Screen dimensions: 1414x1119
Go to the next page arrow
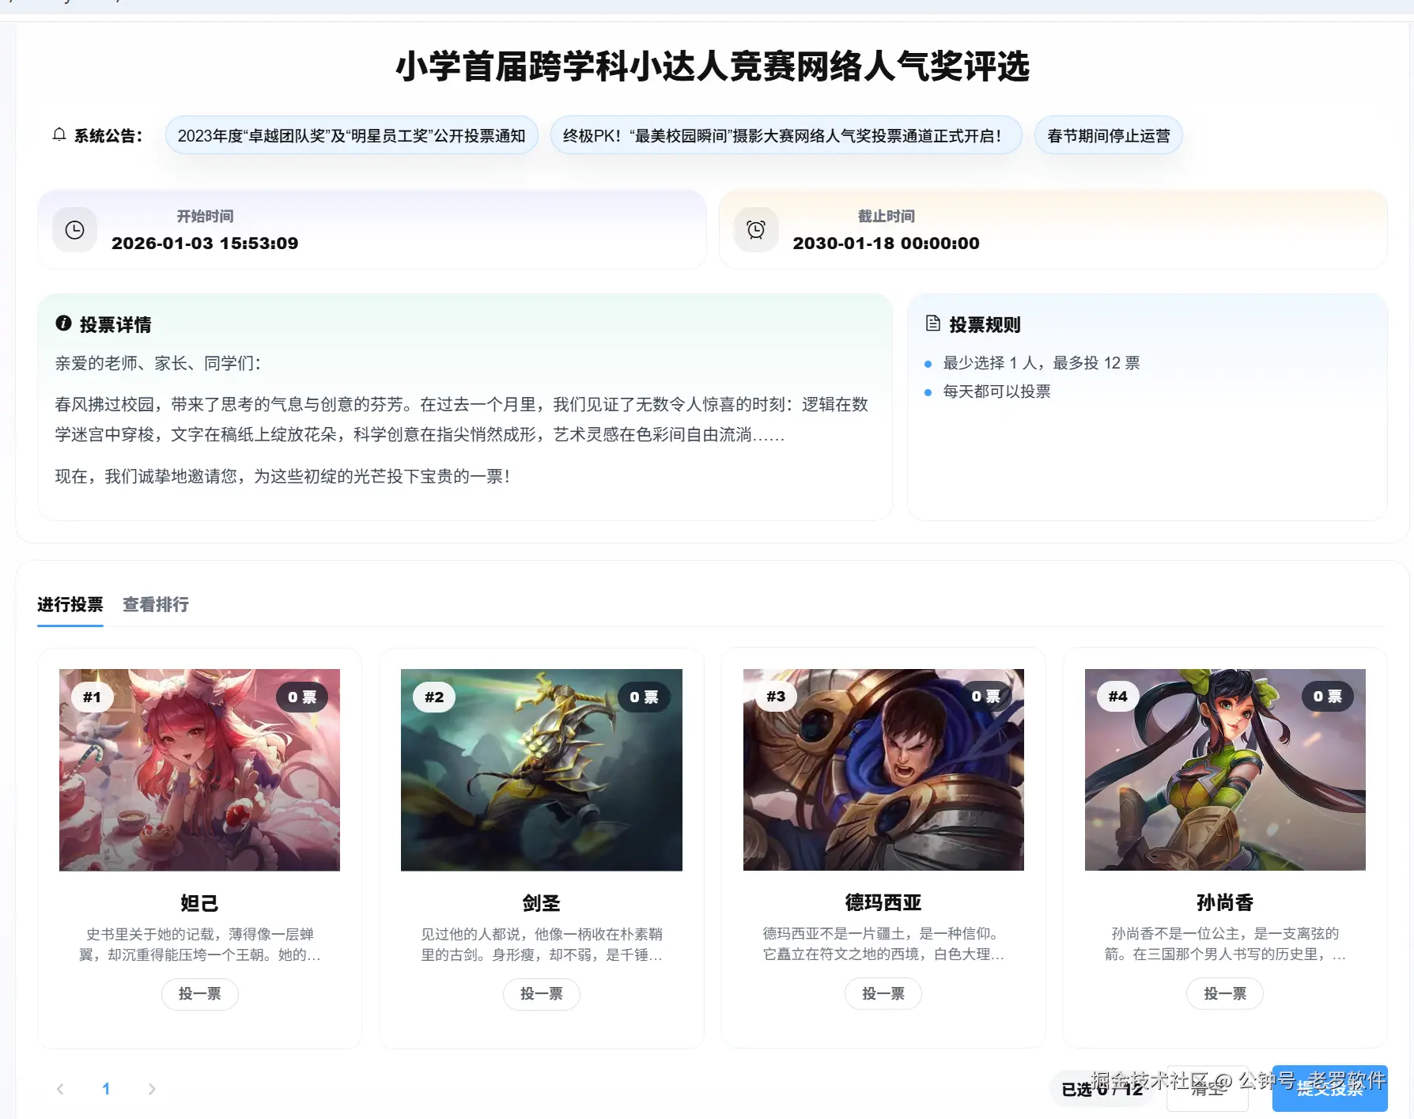point(152,1089)
